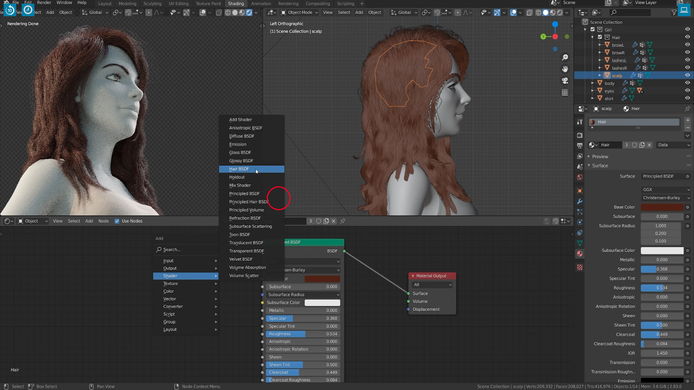Toggle the Use Nodes checkbox
Viewport: 694px width, 390px height.
tap(117, 221)
